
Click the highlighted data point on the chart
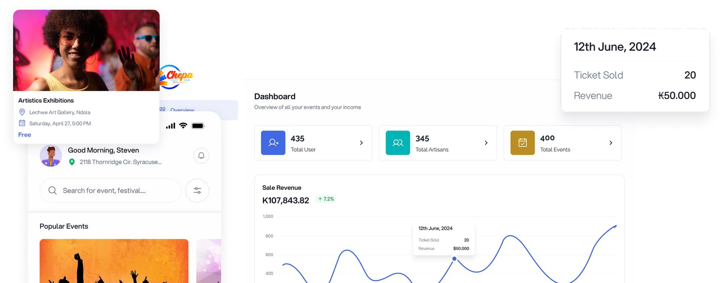click(x=454, y=259)
